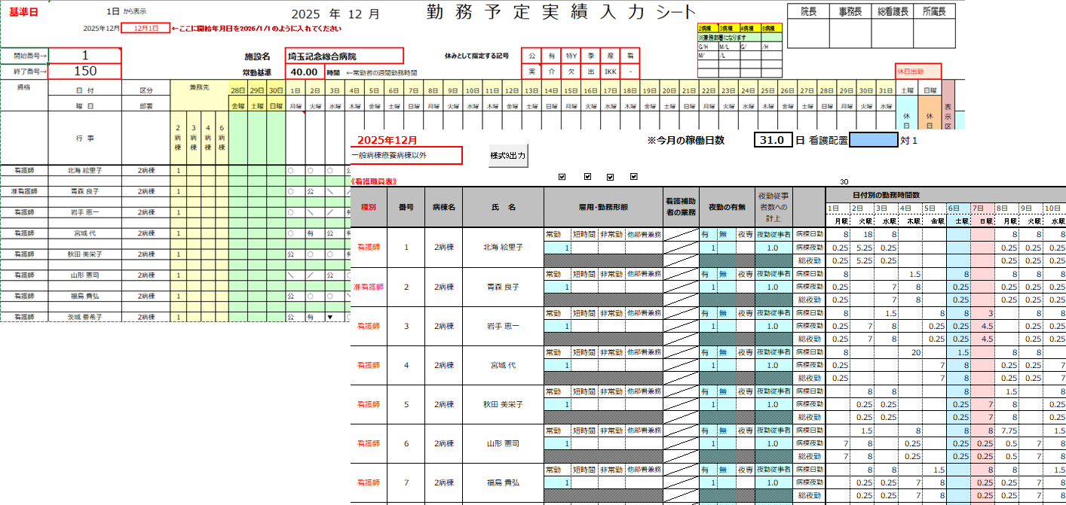
Task: Toggle the first checkbox above 雇用・勤務形態
Action: click(562, 177)
